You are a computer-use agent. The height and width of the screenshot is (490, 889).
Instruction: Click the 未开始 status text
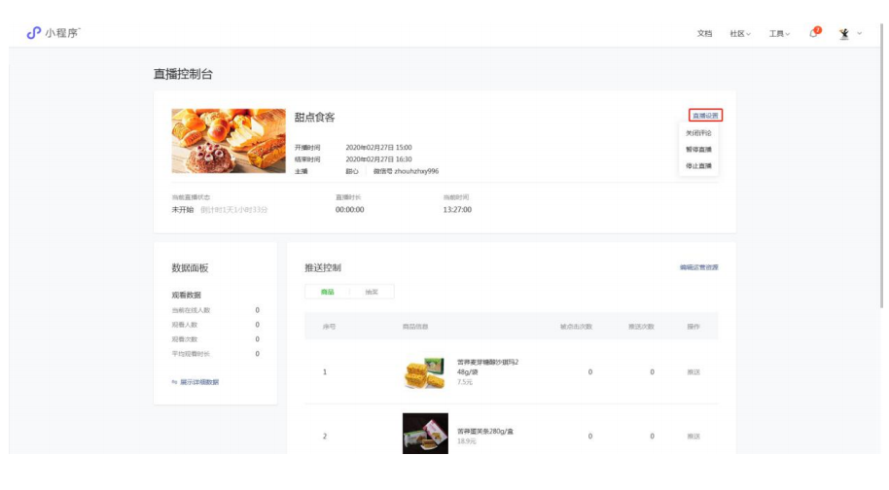point(183,210)
